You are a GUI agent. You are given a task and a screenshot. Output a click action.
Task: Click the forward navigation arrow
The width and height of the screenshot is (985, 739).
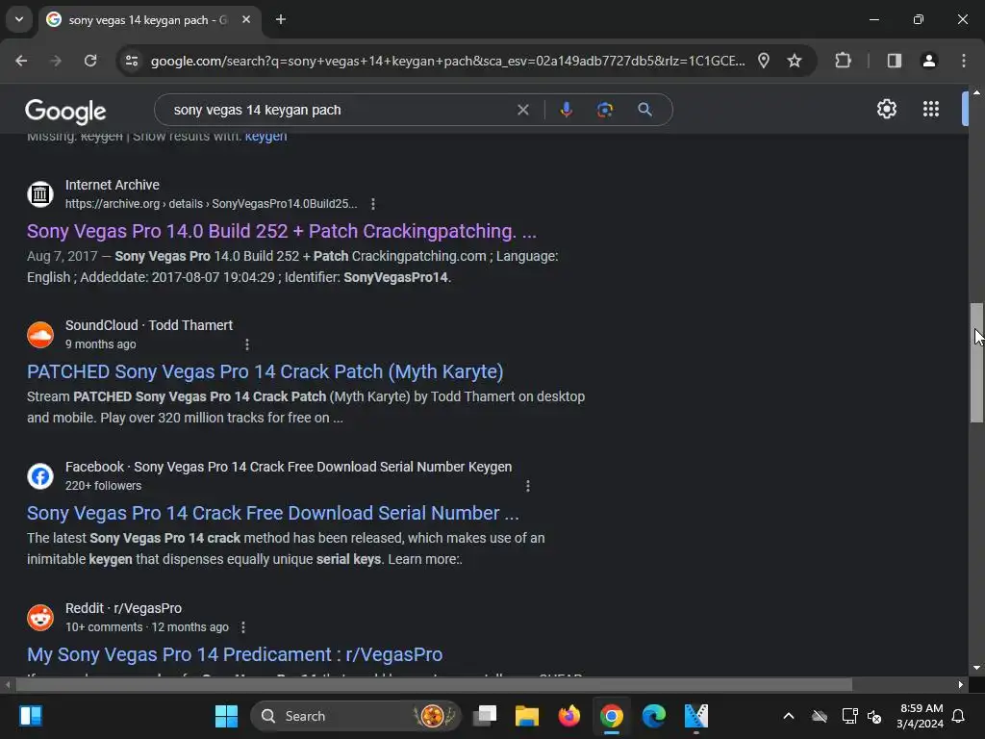(x=56, y=61)
